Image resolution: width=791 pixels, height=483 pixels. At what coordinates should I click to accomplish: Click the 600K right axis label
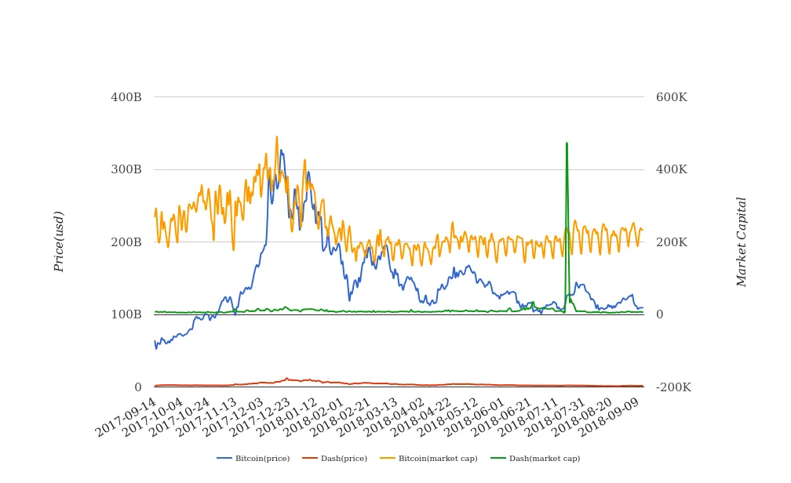[672, 96]
